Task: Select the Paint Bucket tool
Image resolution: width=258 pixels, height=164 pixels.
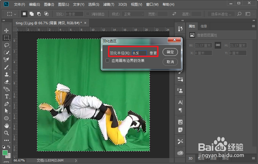Action: [6, 89]
